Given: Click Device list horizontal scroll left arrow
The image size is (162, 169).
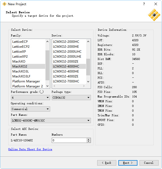Looking at the screenshot, I should [x=54, y=86].
